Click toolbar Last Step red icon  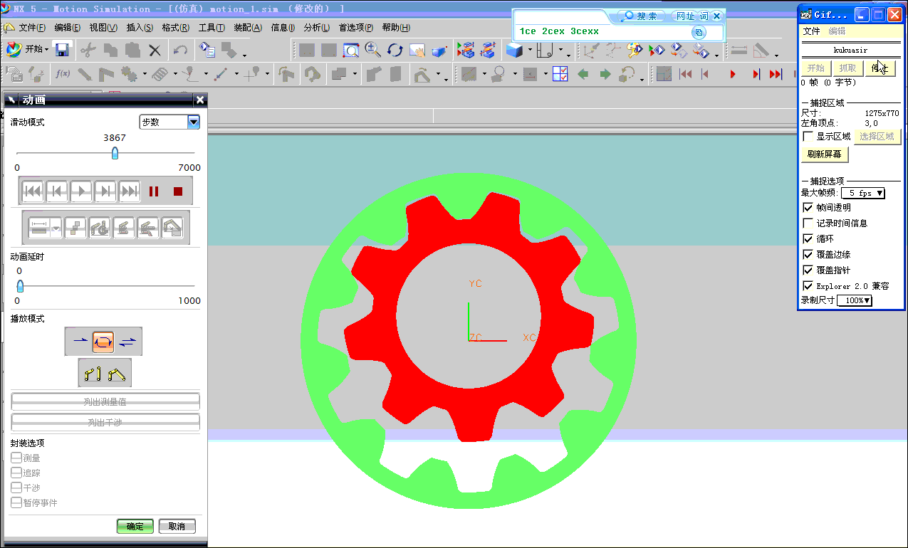776,73
